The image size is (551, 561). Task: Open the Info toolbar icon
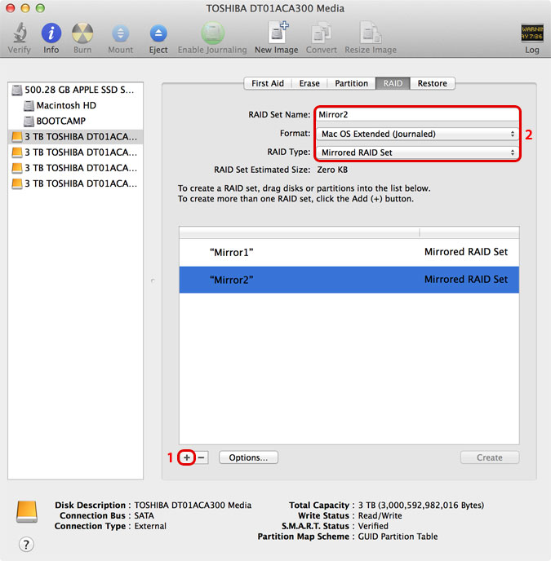tap(51, 33)
